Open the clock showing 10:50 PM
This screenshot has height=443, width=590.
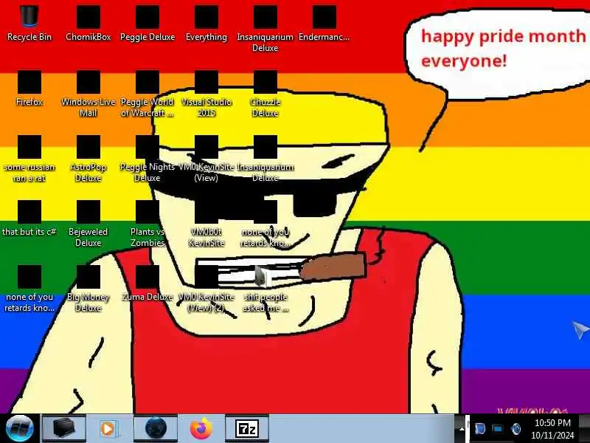[552, 429]
